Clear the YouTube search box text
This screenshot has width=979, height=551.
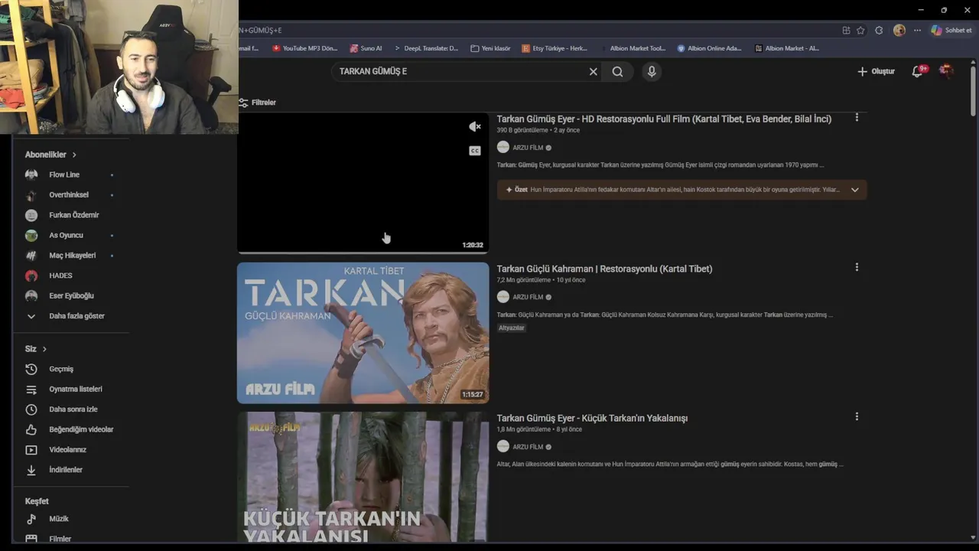pos(593,71)
